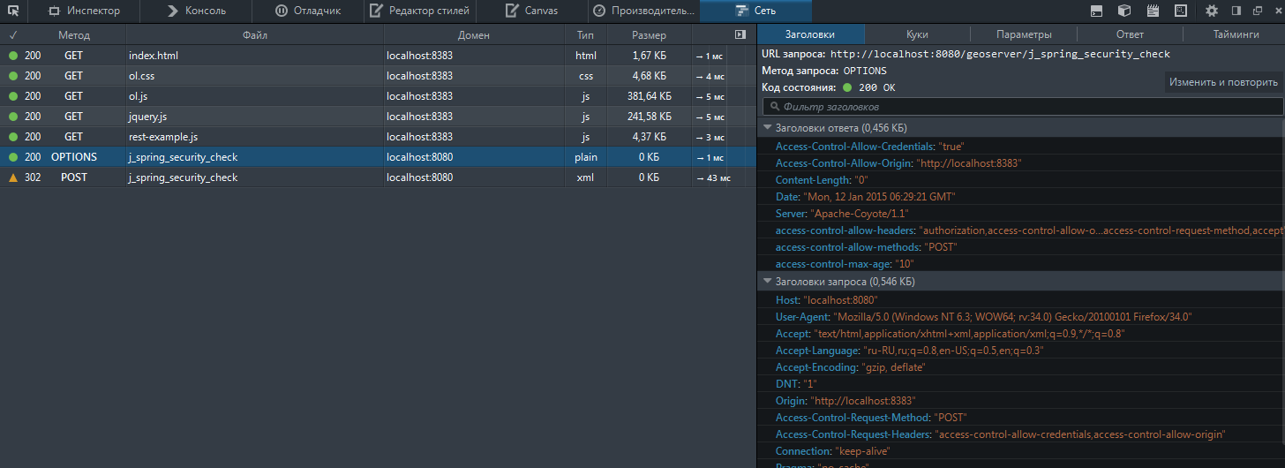Viewport: 1285px width, 468px height.
Task: Click access-control-allow-headers line
Action: coord(1021,230)
